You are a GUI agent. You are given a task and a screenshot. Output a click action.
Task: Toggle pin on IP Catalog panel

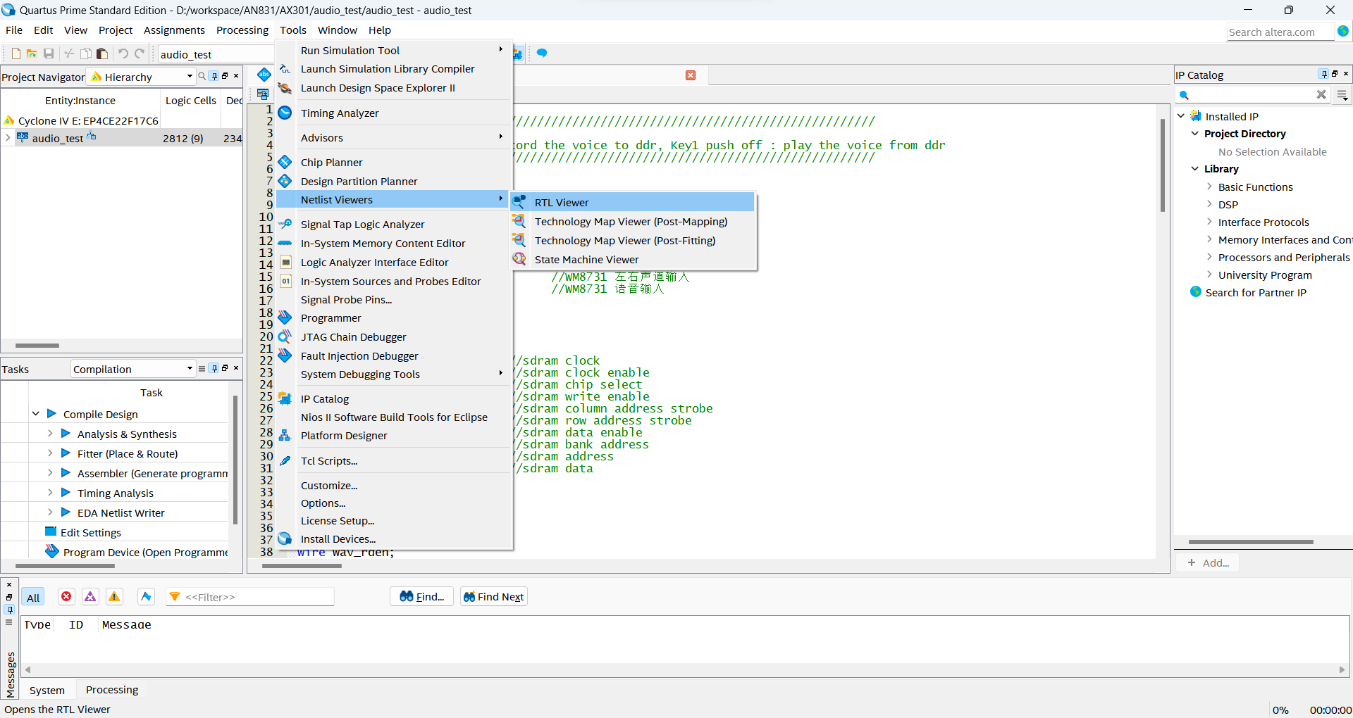click(x=1324, y=74)
